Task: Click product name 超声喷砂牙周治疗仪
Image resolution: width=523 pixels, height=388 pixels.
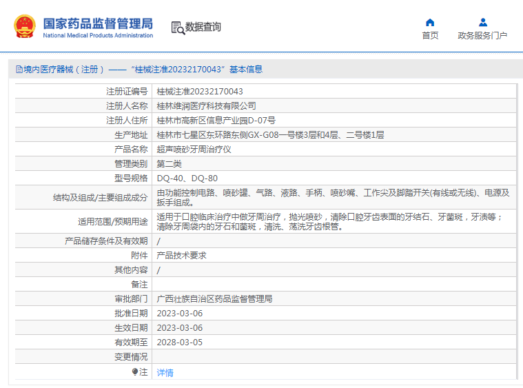Action: (x=194, y=150)
